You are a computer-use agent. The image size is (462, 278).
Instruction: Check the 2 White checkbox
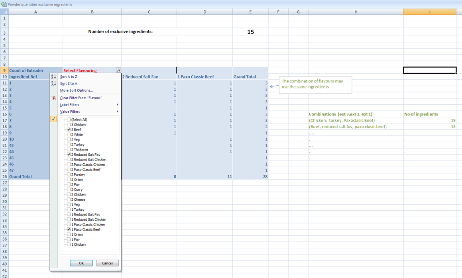click(x=69, y=135)
